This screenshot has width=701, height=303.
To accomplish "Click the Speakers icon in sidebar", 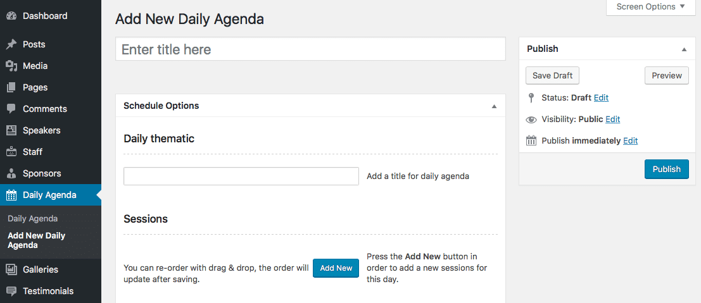I will pyautogui.click(x=11, y=130).
